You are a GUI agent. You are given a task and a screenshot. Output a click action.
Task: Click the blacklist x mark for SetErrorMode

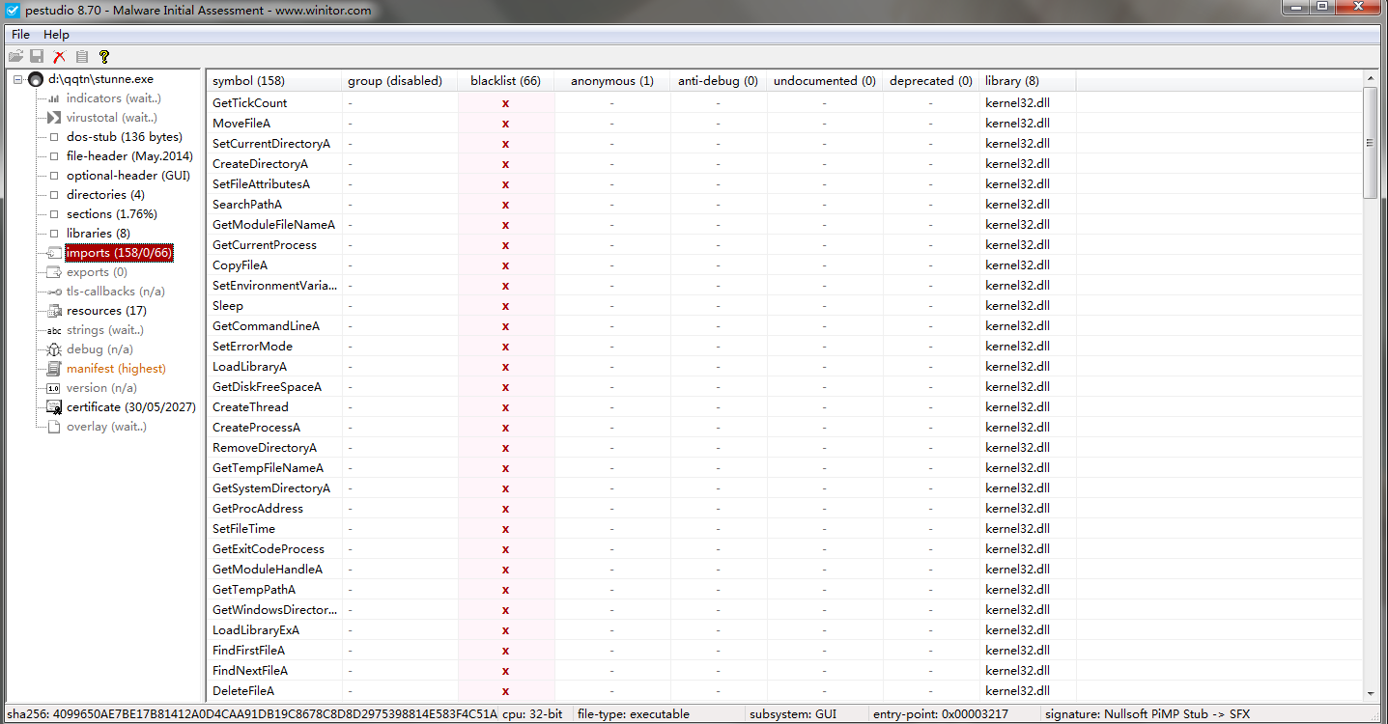pos(505,347)
